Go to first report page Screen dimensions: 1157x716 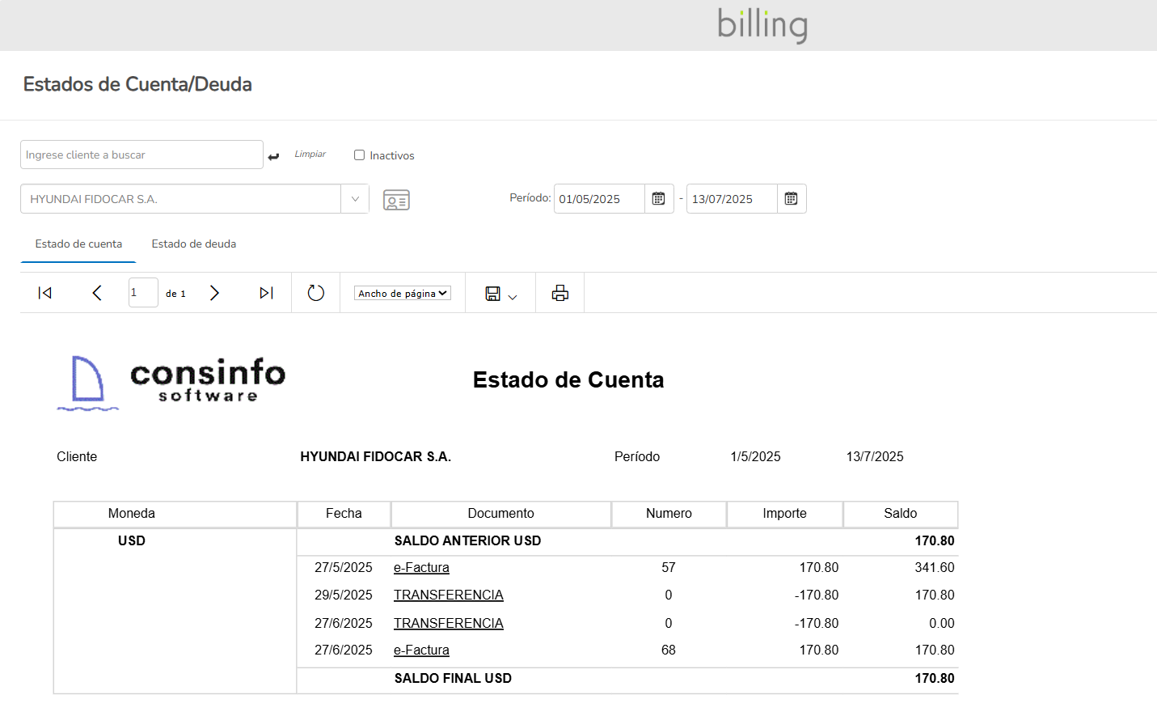45,293
